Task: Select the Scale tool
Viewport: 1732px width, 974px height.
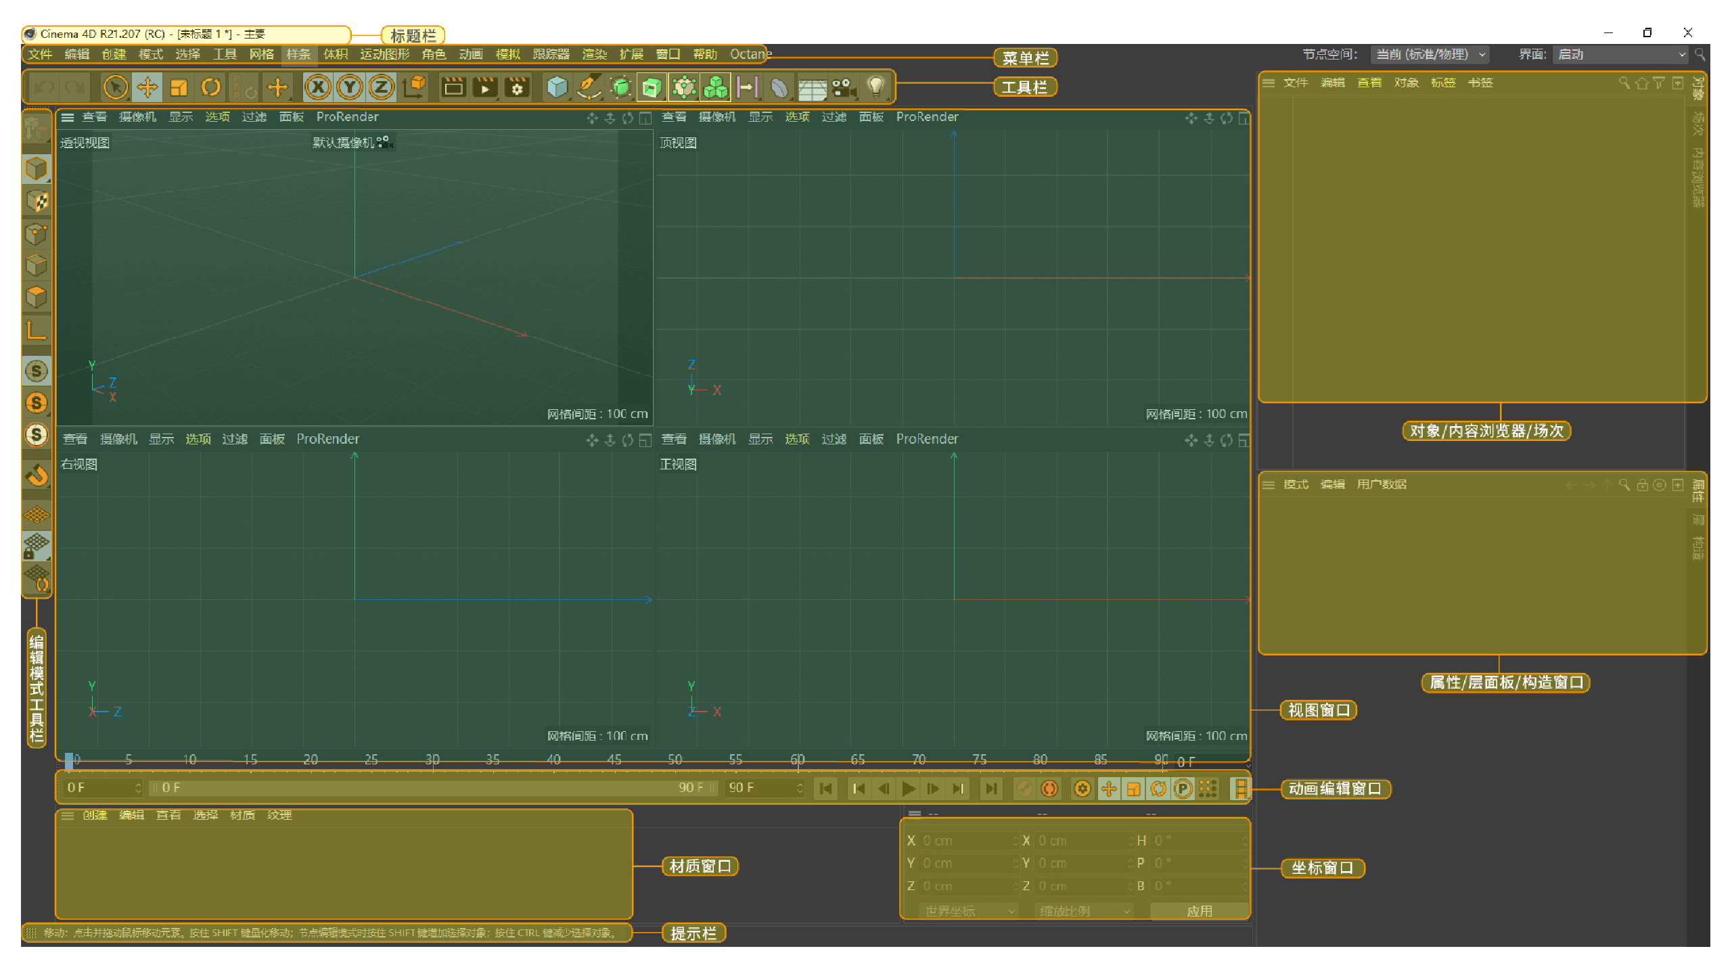Action: 179,87
